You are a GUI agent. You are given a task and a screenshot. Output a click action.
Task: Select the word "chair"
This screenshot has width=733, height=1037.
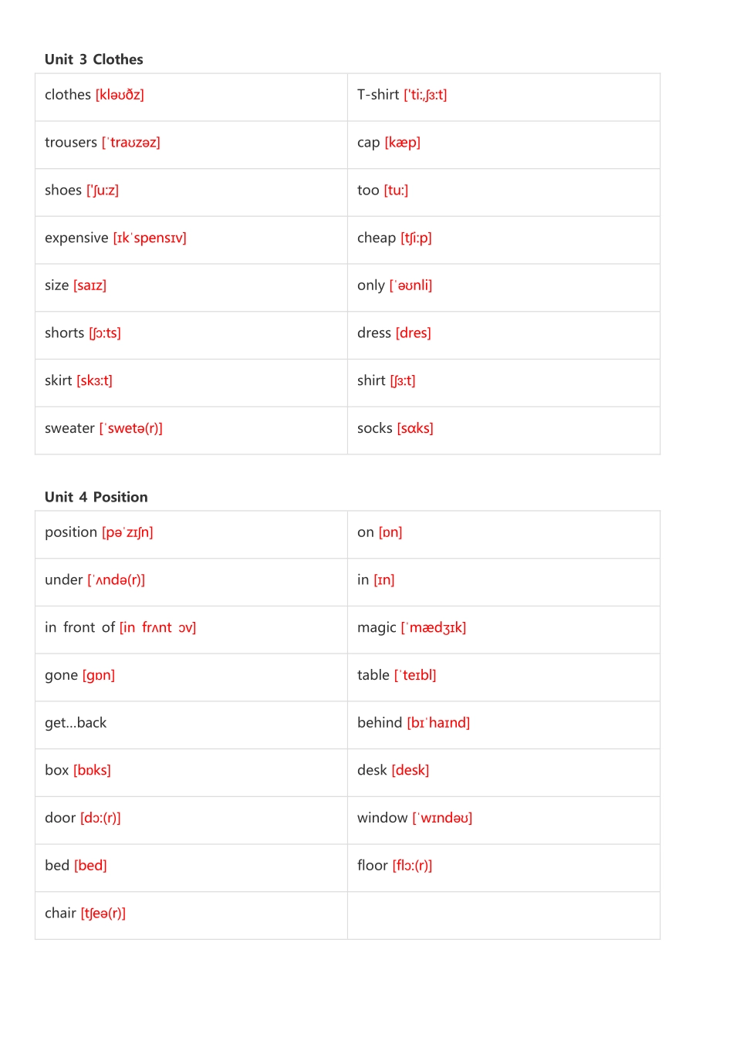pos(60,914)
